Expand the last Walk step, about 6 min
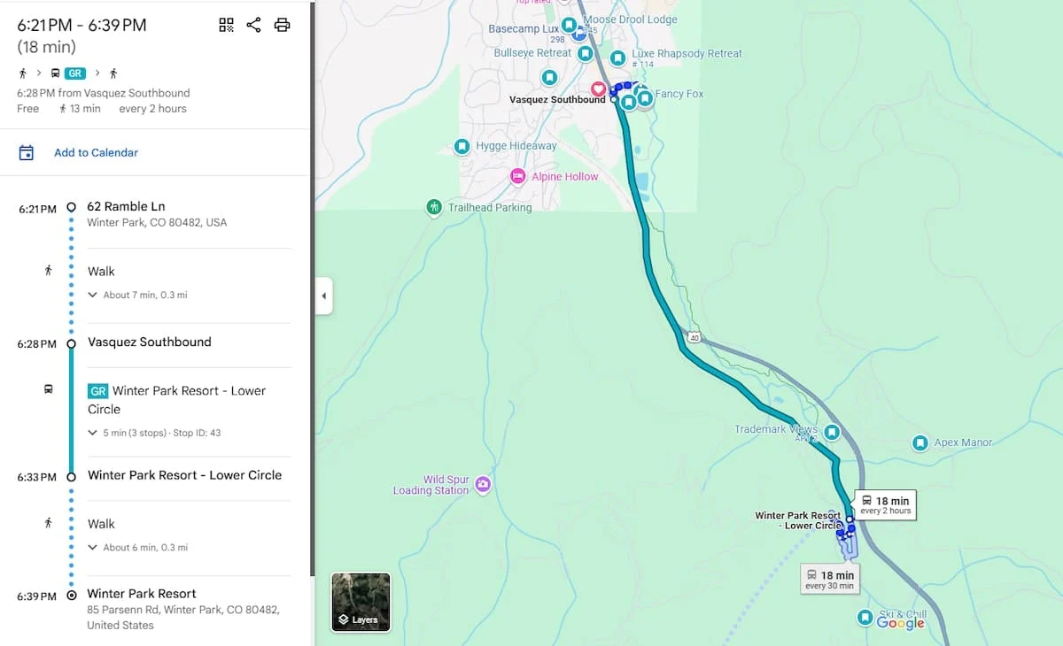The image size is (1063, 646). tap(137, 547)
